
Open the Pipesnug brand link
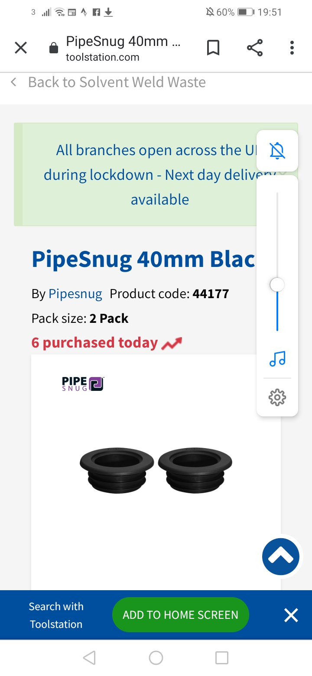[75, 294]
